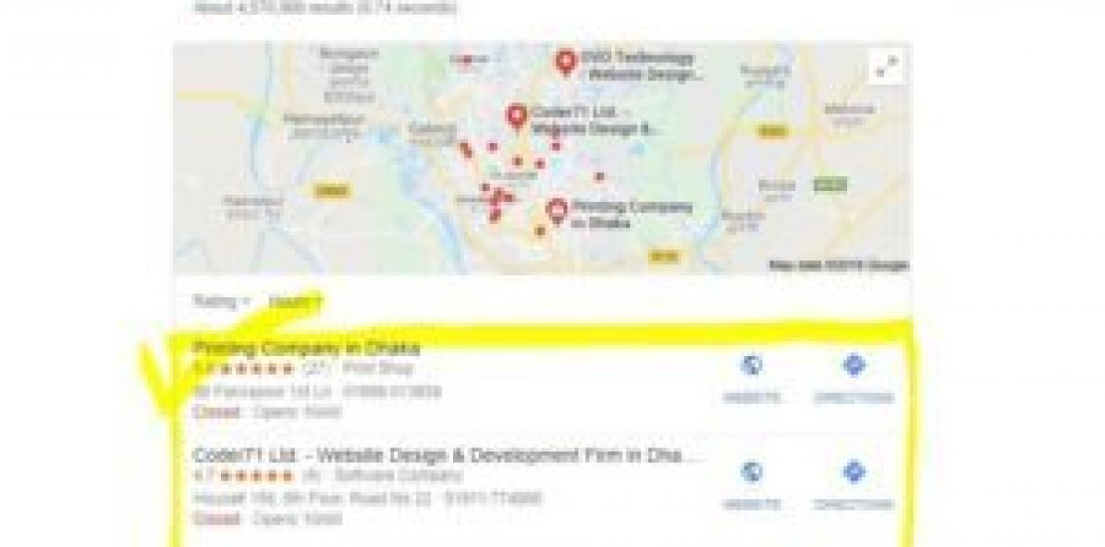
Task: Open the Rating filter dropdown
Action: coord(222,302)
